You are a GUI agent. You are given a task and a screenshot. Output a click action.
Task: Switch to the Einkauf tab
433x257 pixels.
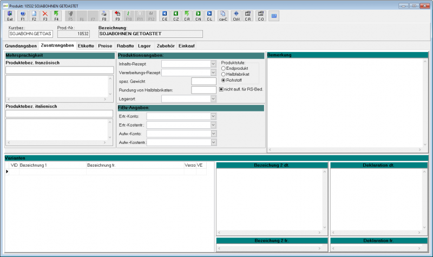click(187, 46)
